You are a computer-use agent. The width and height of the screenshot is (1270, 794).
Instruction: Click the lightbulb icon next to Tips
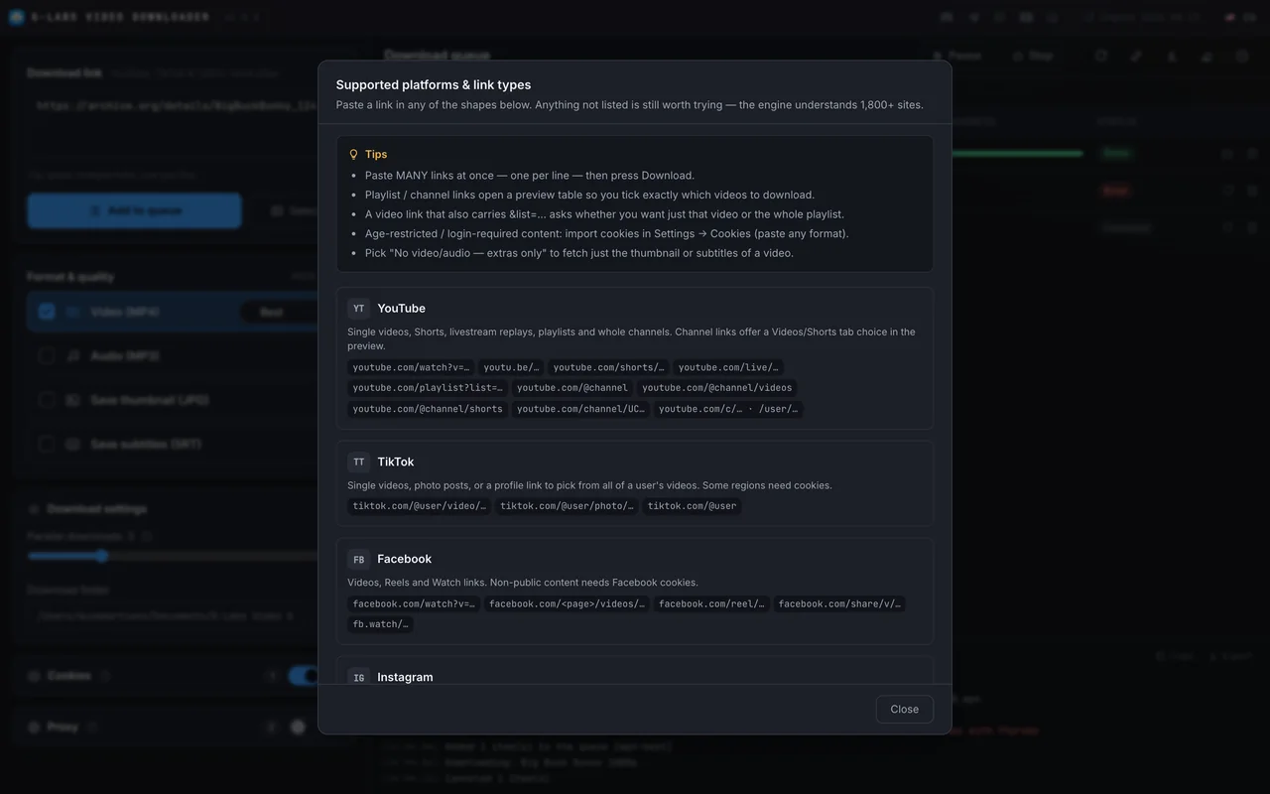[x=353, y=155]
